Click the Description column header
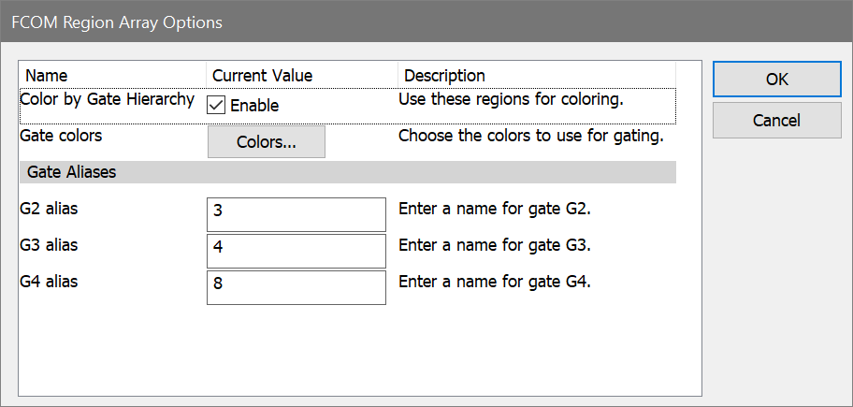Image resolution: width=853 pixels, height=407 pixels. pyautogui.click(x=444, y=75)
